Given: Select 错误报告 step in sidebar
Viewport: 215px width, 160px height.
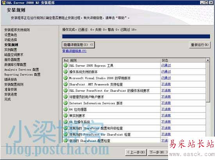Looking at the screenshot, I should click(11, 79).
